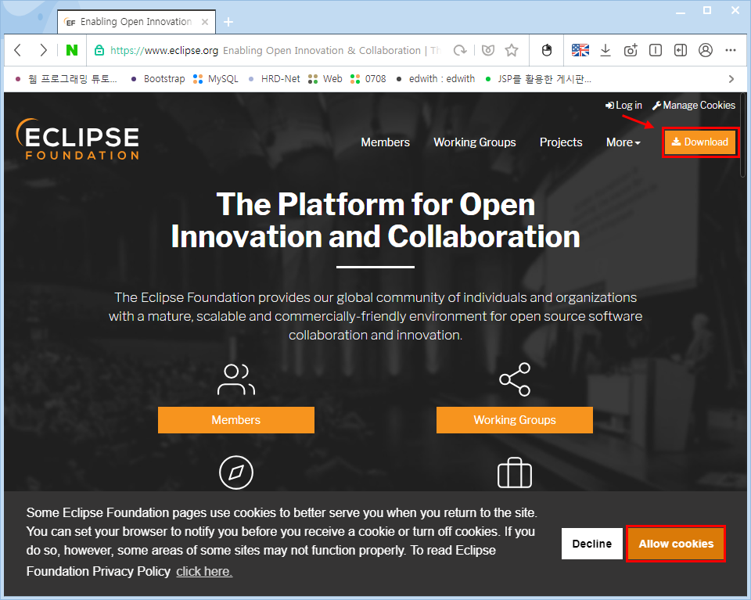Open the privacy policy click here link

[x=204, y=571]
